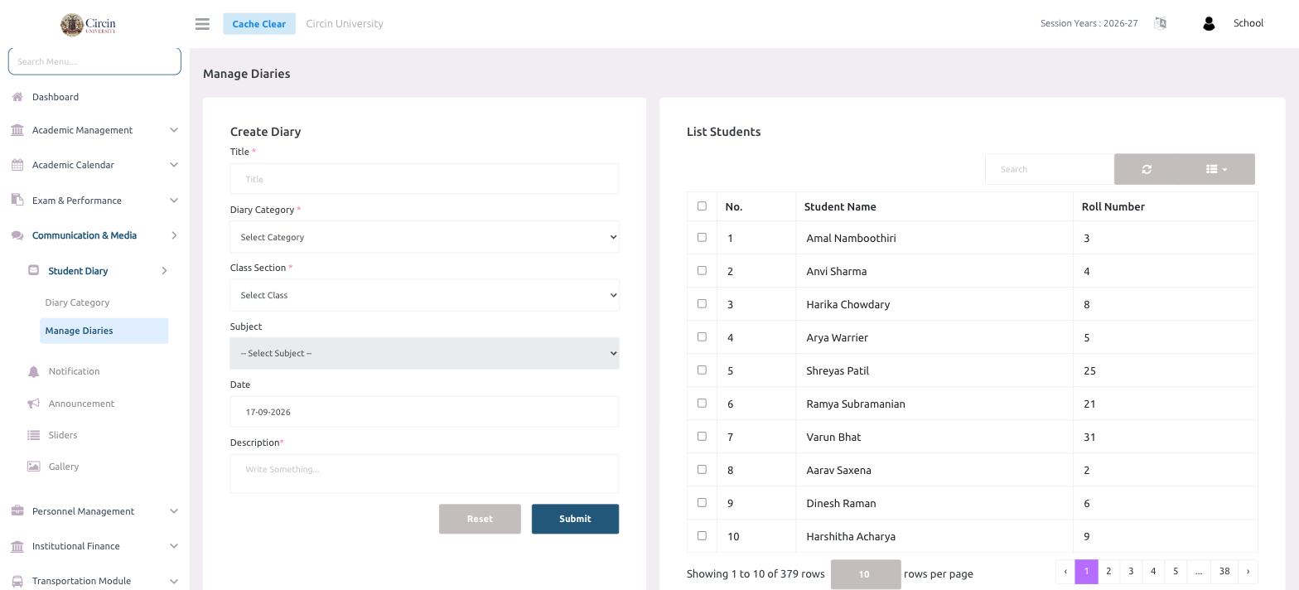Open the language translate icon

click(1160, 23)
